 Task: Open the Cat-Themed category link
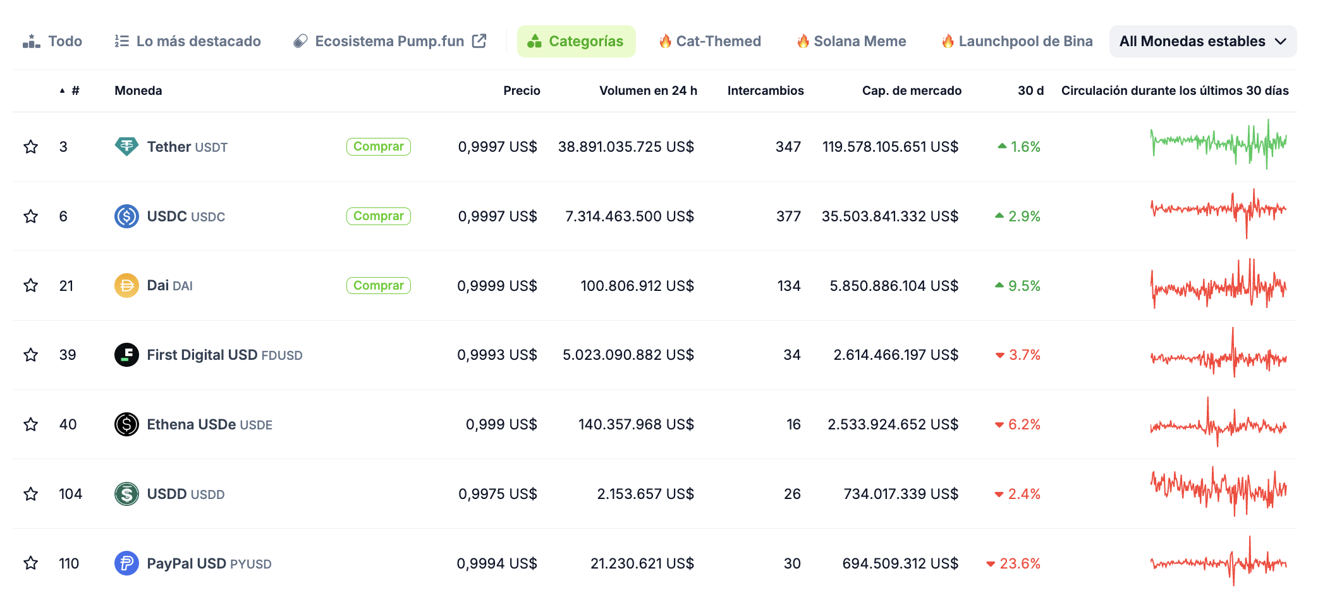[x=710, y=42]
